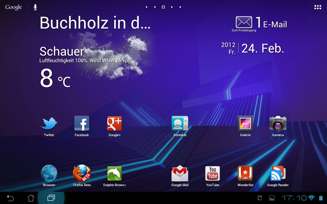The image size is (327, 204).
Task: Tap the Wi-Fi status icon
Action: 311,198
